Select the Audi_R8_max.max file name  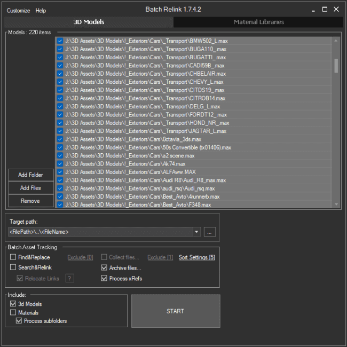point(206,180)
